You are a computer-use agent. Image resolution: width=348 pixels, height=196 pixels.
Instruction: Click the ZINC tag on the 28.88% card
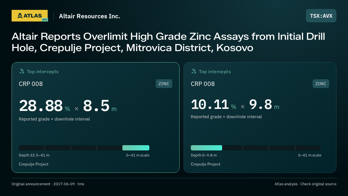pos(164,84)
